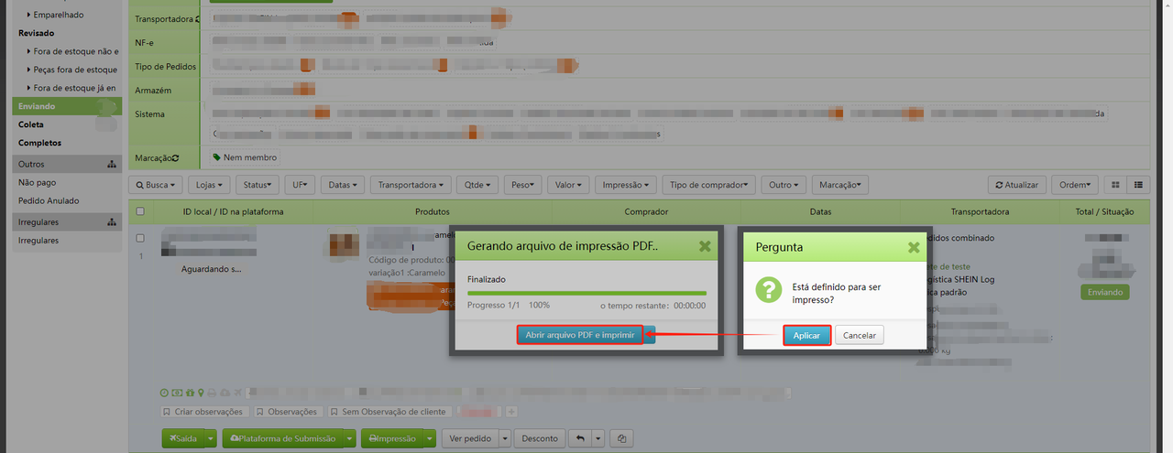This screenshot has height=453, width=1173.
Task: Expand the Emparelhado tree item
Action: pos(29,15)
